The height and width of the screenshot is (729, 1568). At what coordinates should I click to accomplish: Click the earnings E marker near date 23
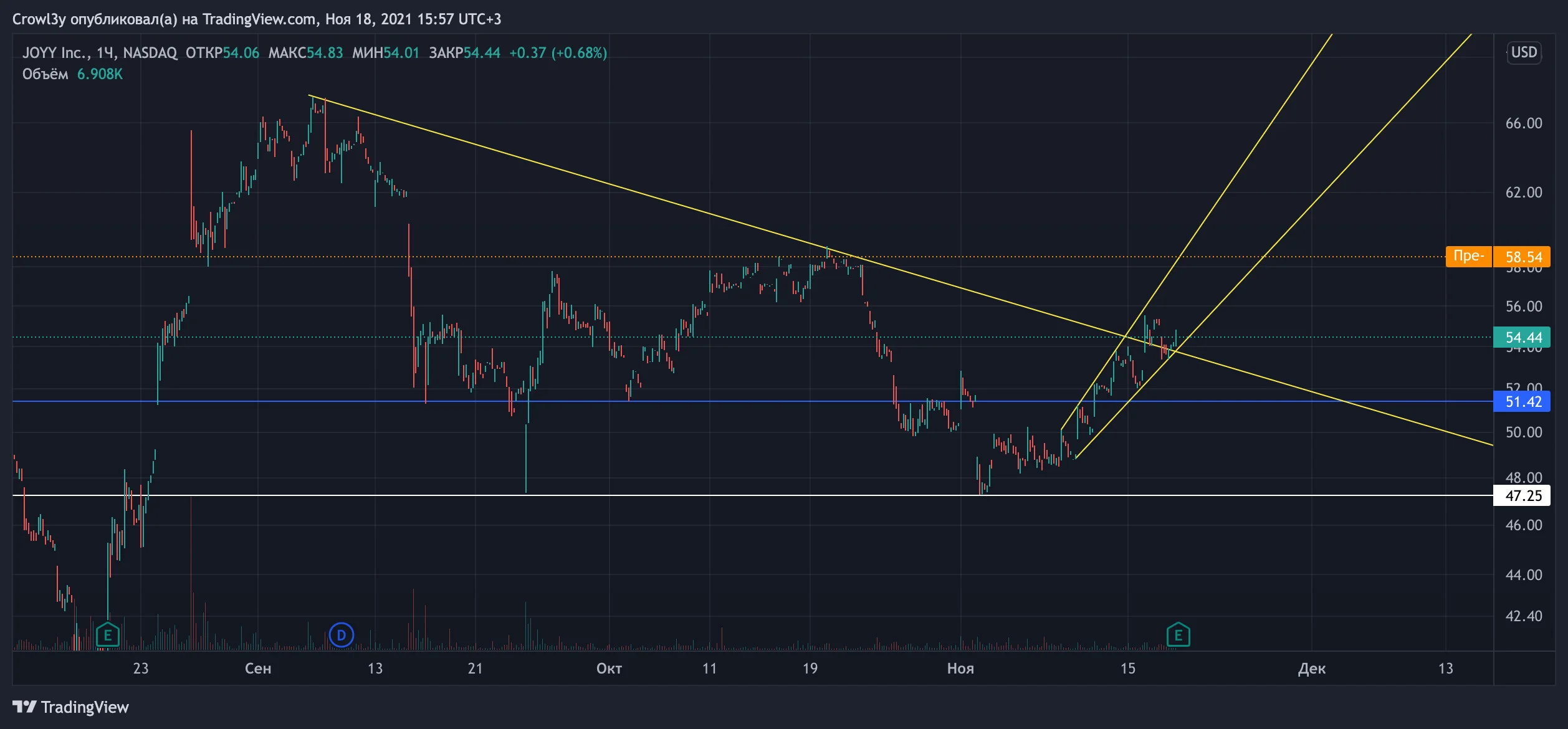click(x=108, y=635)
